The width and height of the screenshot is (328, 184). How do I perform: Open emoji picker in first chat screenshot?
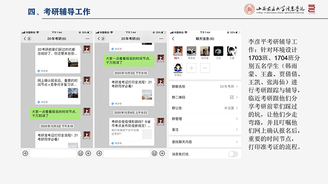pos(80,153)
